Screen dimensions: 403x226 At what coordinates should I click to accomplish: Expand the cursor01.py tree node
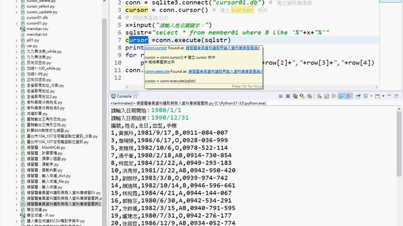coord(17,23)
